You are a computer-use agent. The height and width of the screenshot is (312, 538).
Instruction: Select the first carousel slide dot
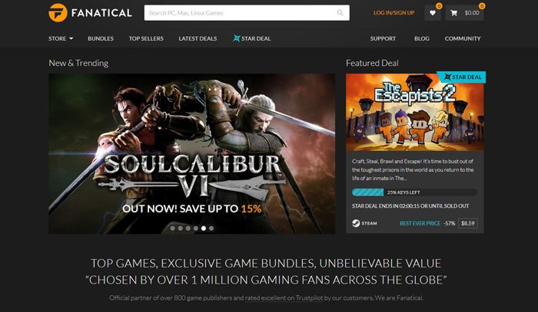(x=173, y=228)
